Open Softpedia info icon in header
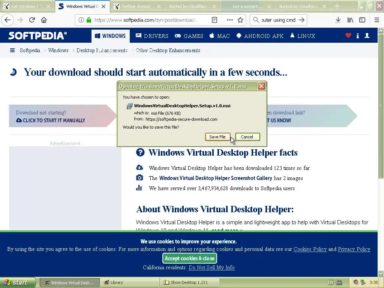Screen dimensions: 384x288 click(358, 36)
